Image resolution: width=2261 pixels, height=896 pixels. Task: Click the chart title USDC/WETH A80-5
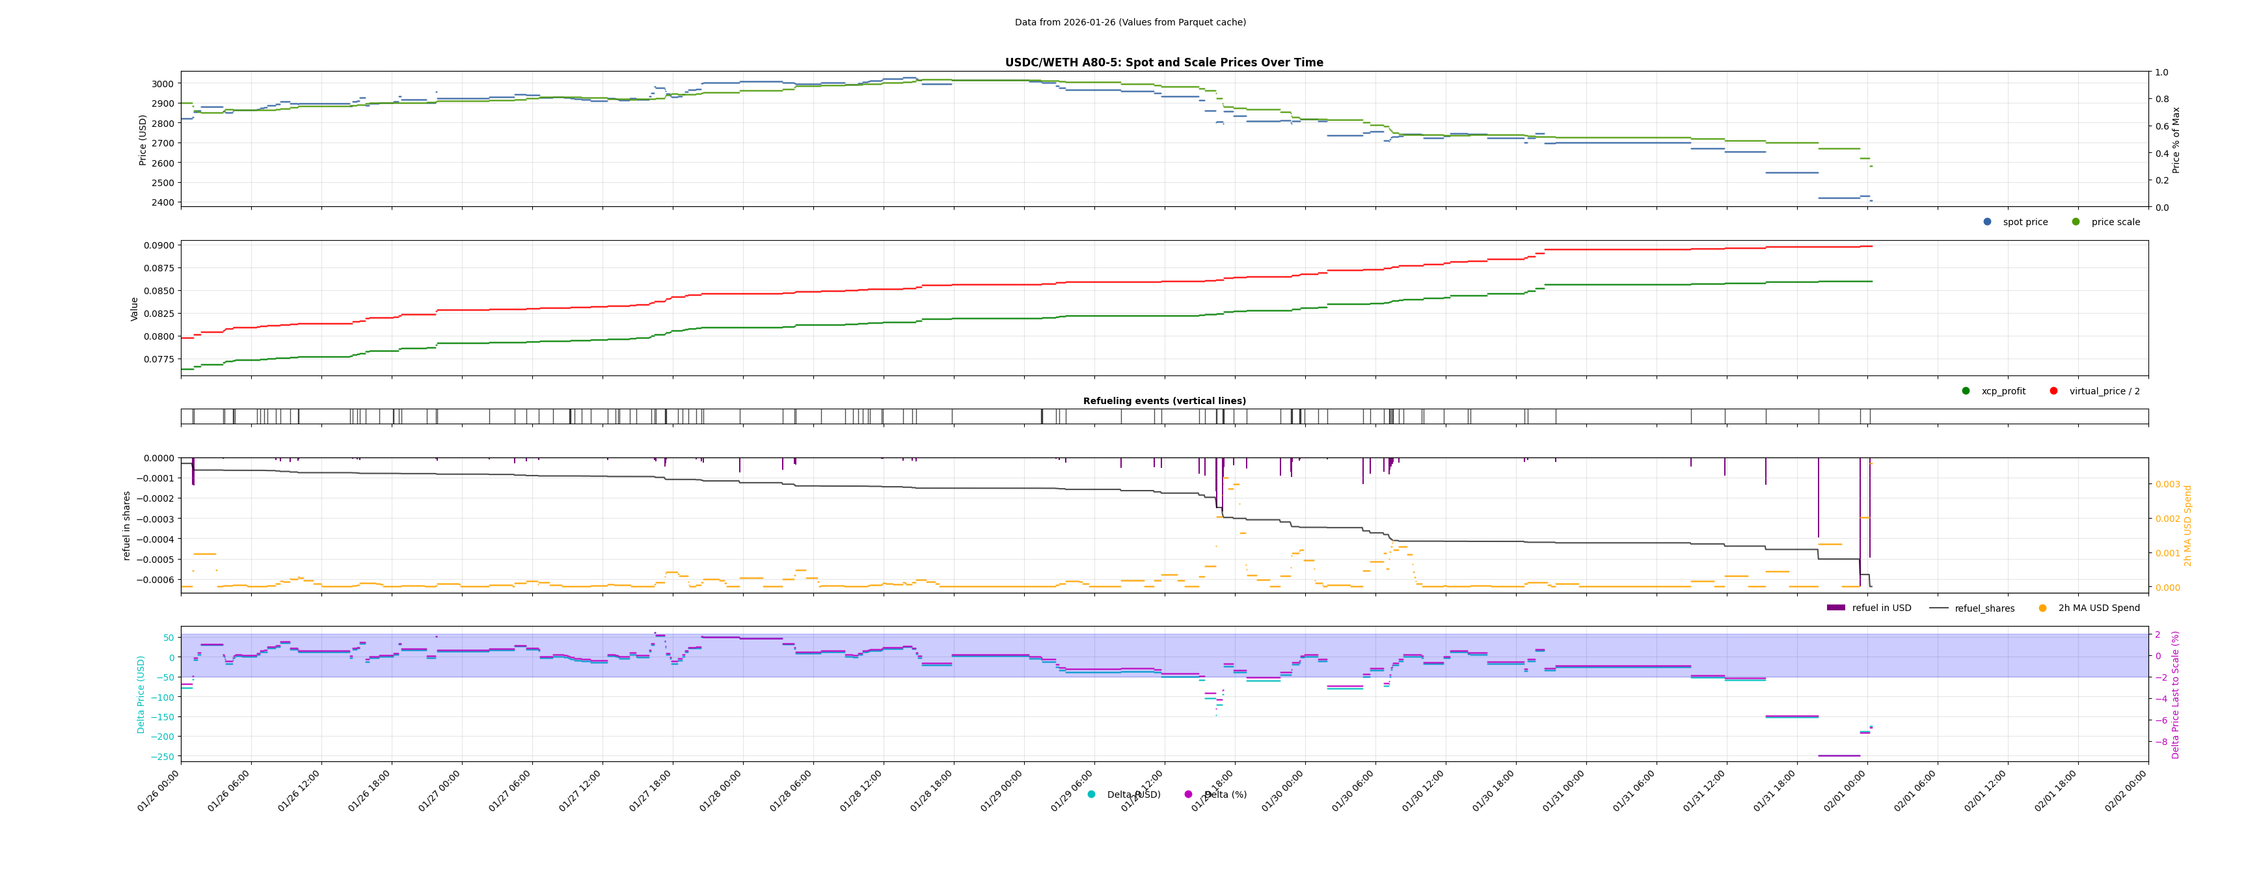pos(1164,62)
